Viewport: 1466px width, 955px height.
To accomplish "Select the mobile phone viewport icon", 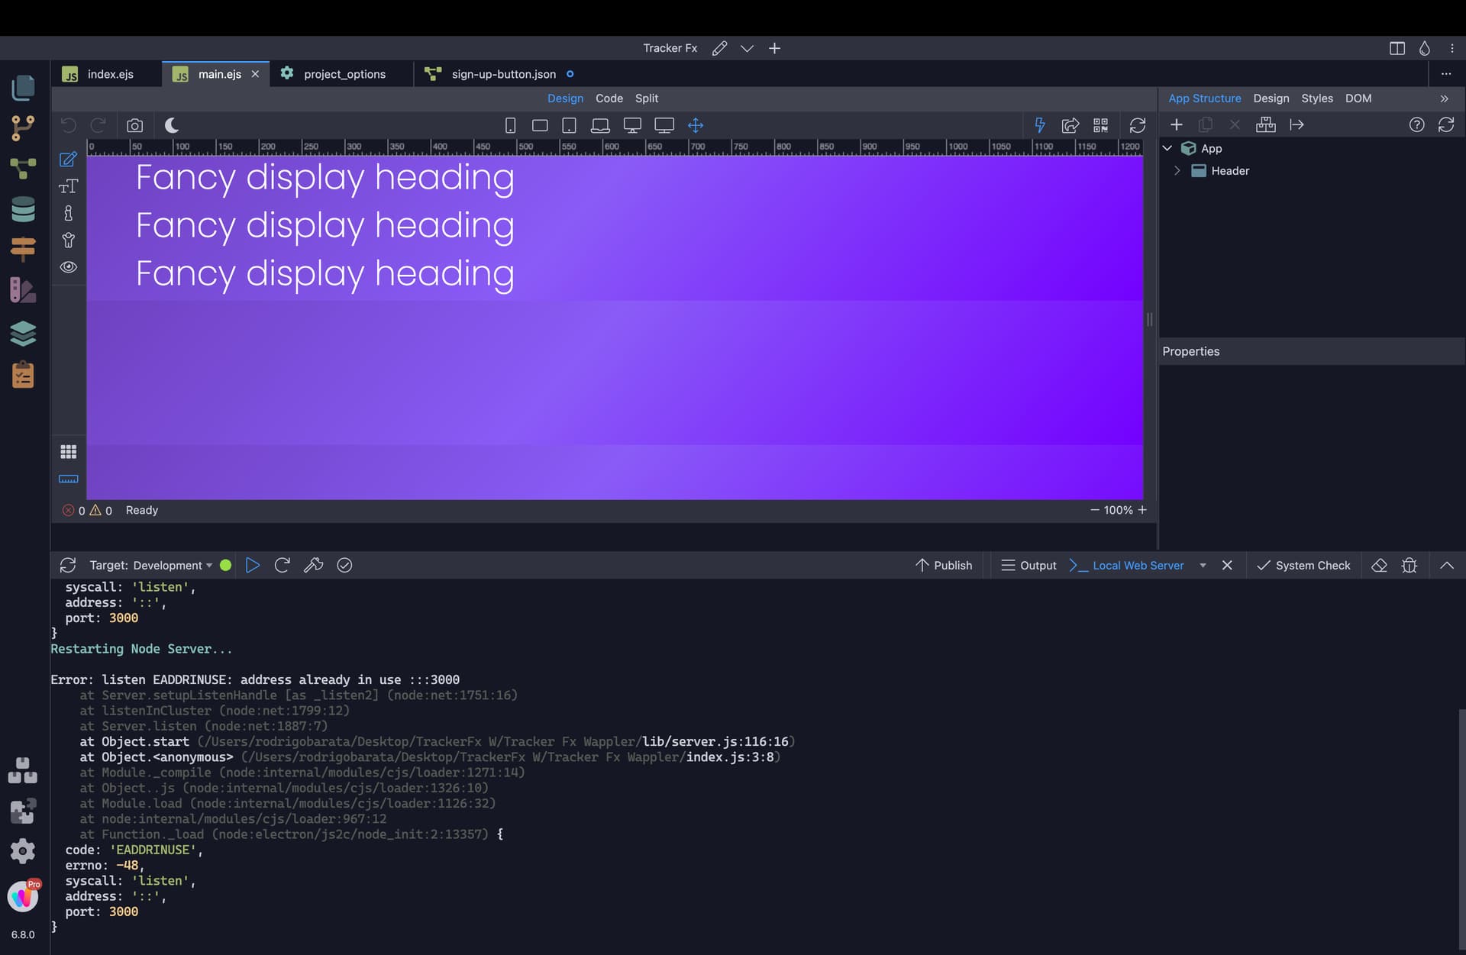I will pos(510,125).
